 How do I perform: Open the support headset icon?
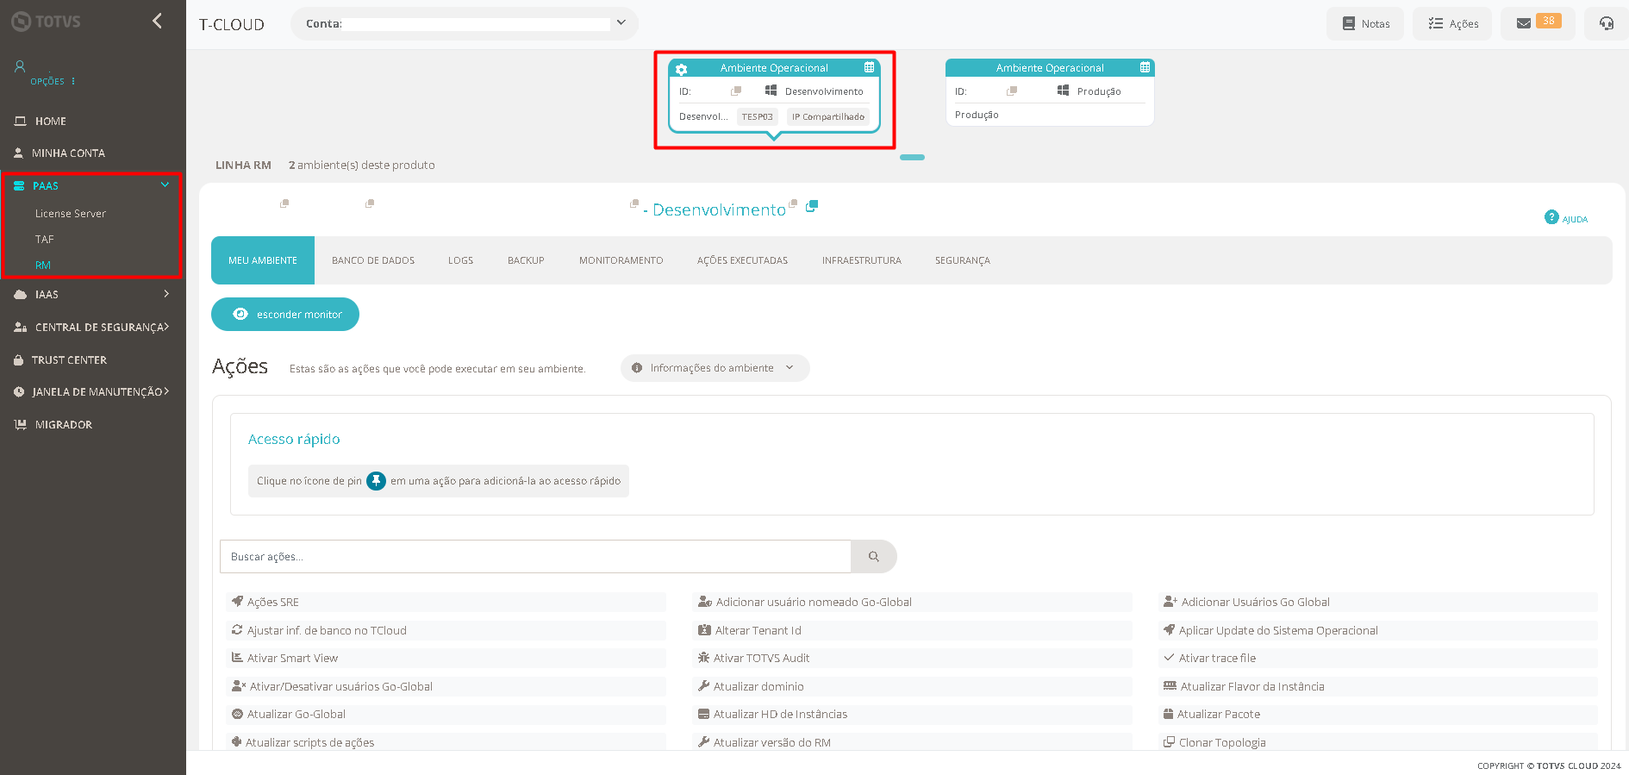pyautogui.click(x=1607, y=23)
